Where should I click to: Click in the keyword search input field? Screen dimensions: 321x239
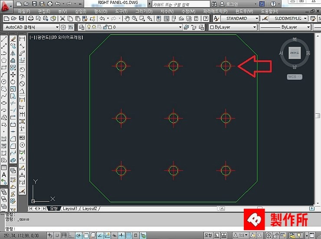click(x=181, y=4)
